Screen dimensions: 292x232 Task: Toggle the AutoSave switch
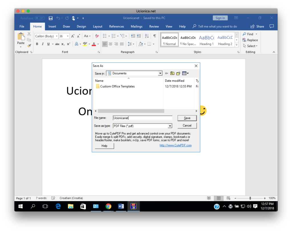click(x=40, y=18)
